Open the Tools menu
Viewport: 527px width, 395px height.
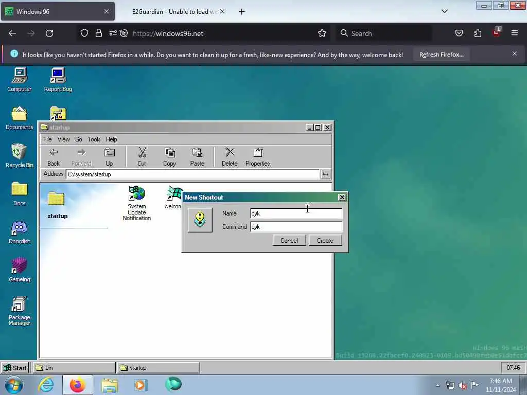(94, 139)
